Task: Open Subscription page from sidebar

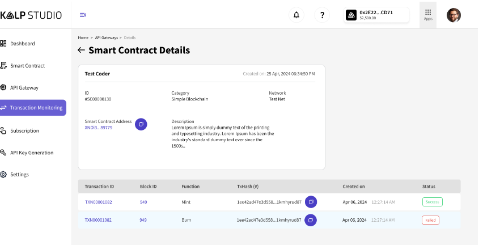Action: 24,130
